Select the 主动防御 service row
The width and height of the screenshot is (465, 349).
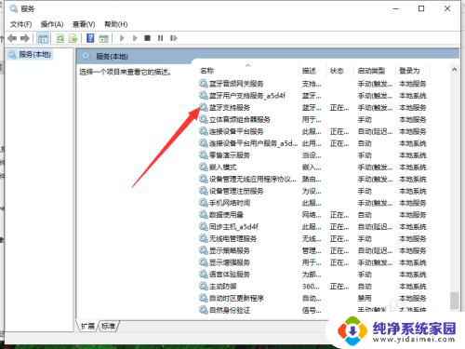(313, 287)
